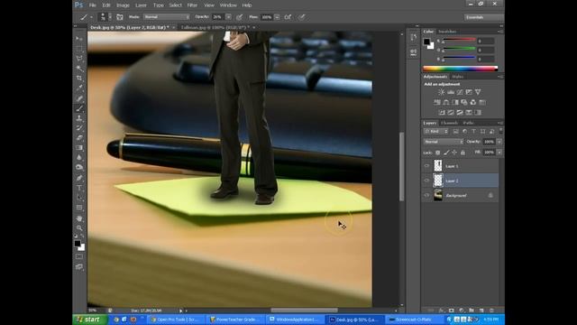The height and width of the screenshot is (325, 577).
Task: Add a Levels adjustment
Action: click(451, 92)
